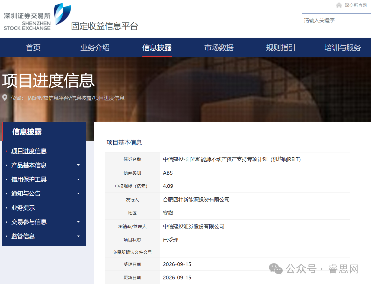Click the WeChat icon in the watermark
The width and height of the screenshot is (371, 284).
[x=276, y=269]
